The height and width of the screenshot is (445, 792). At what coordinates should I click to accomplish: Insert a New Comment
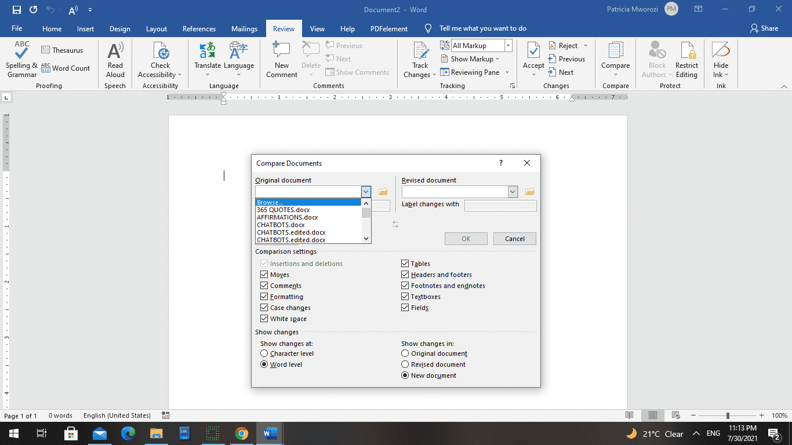tap(281, 60)
